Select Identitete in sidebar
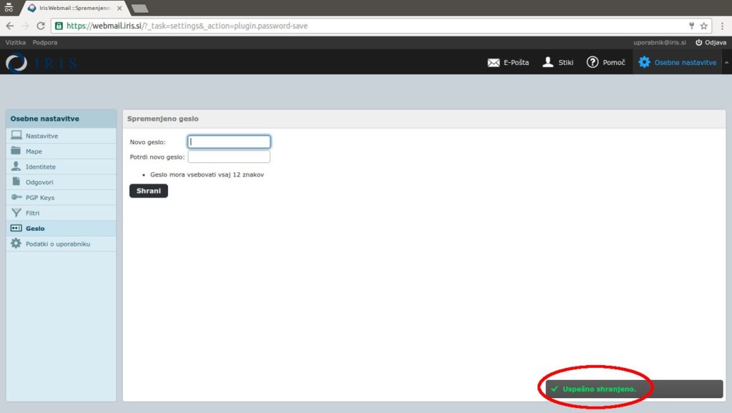 click(40, 166)
